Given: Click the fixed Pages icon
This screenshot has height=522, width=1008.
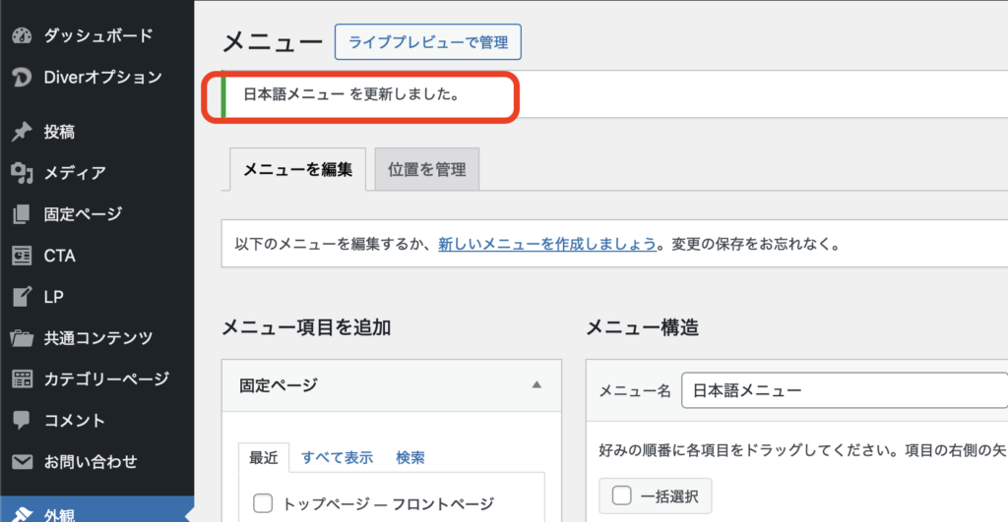Looking at the screenshot, I should [22, 214].
